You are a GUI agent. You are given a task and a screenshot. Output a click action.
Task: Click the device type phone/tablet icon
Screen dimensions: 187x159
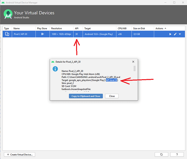(x=7, y=34)
